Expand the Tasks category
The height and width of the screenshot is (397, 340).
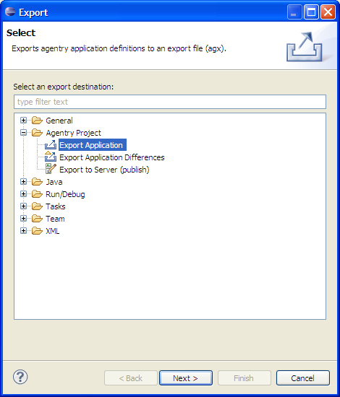(x=23, y=206)
